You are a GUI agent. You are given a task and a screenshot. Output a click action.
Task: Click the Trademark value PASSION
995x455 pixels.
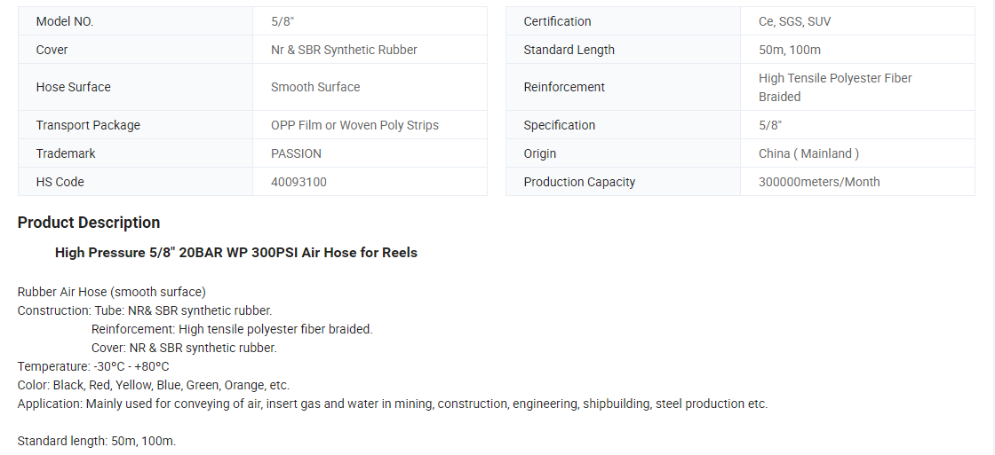tap(297, 153)
